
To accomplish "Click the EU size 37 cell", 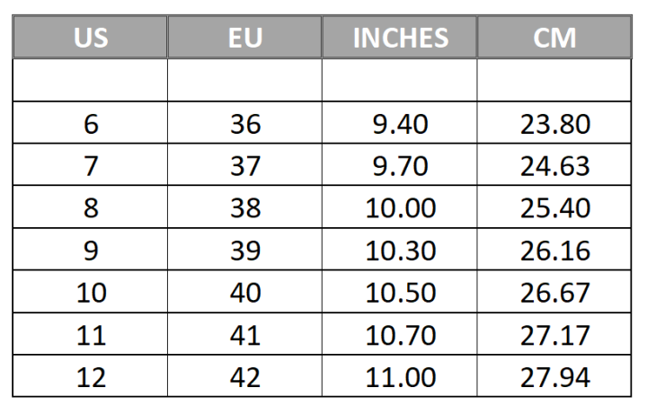I will 244,165.
